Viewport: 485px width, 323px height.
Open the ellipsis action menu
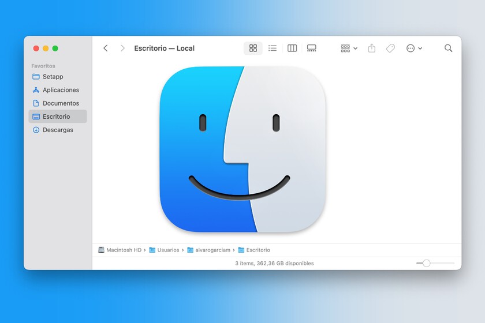coord(414,48)
